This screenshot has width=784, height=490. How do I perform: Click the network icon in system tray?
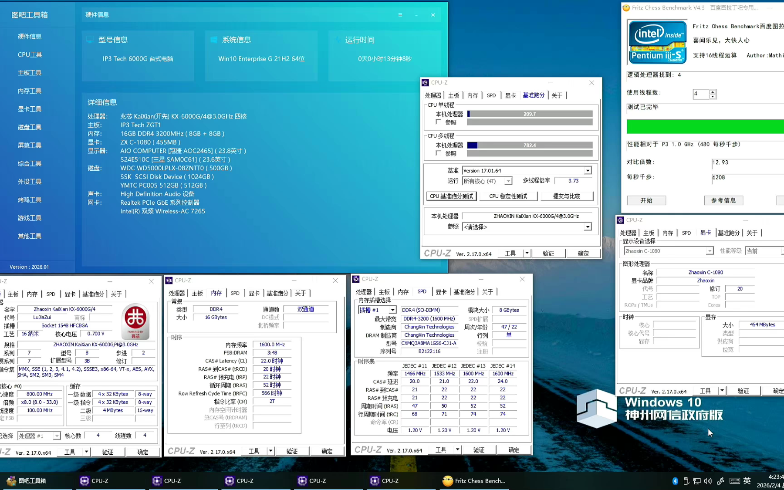697,481
